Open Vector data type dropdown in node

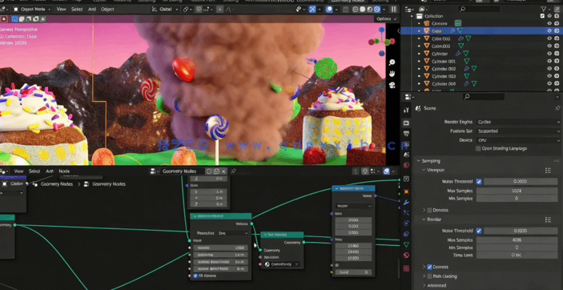pos(354,206)
